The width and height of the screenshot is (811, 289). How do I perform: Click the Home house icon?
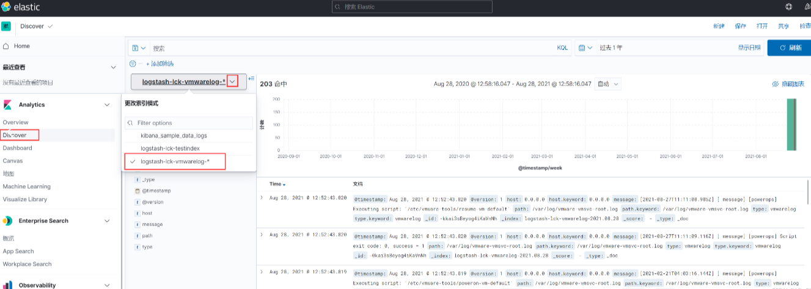tap(6, 46)
